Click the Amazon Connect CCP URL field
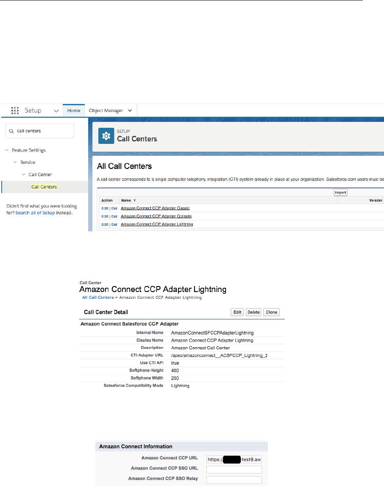 234,459
